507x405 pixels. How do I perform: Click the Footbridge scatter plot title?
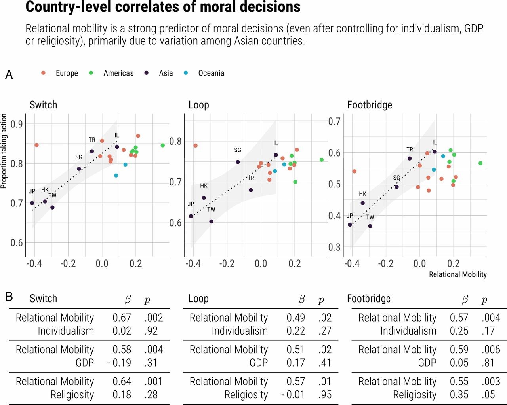point(370,105)
